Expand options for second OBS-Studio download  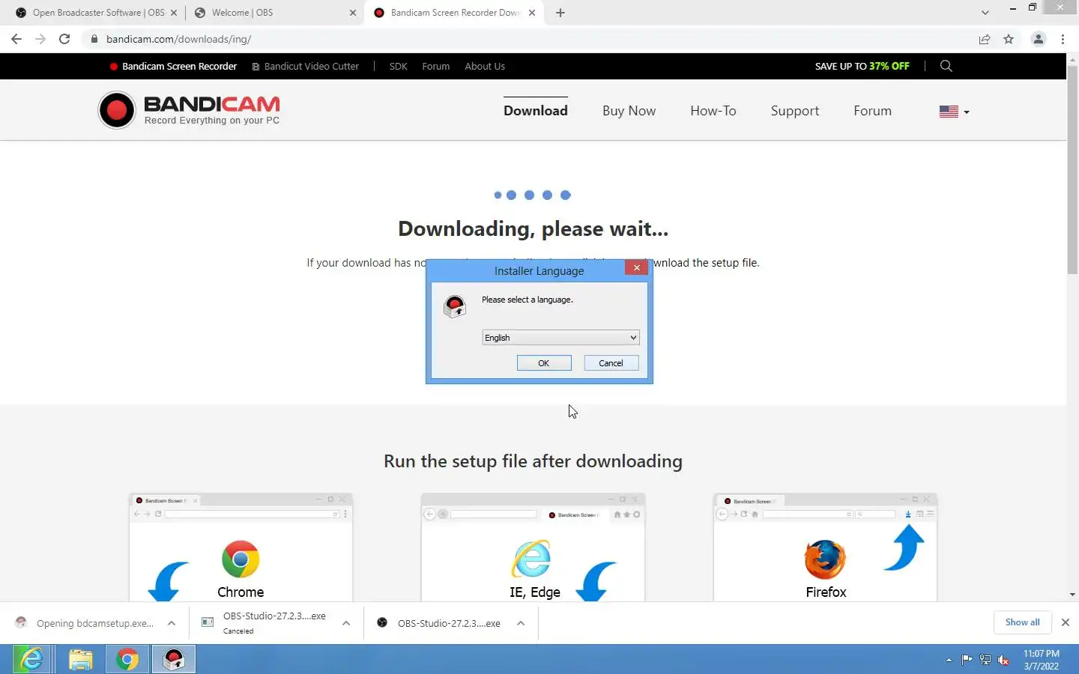coord(521,623)
